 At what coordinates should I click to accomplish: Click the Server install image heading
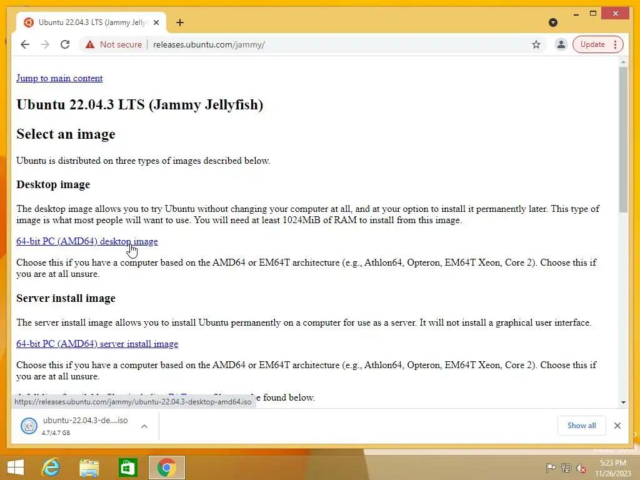point(66,298)
